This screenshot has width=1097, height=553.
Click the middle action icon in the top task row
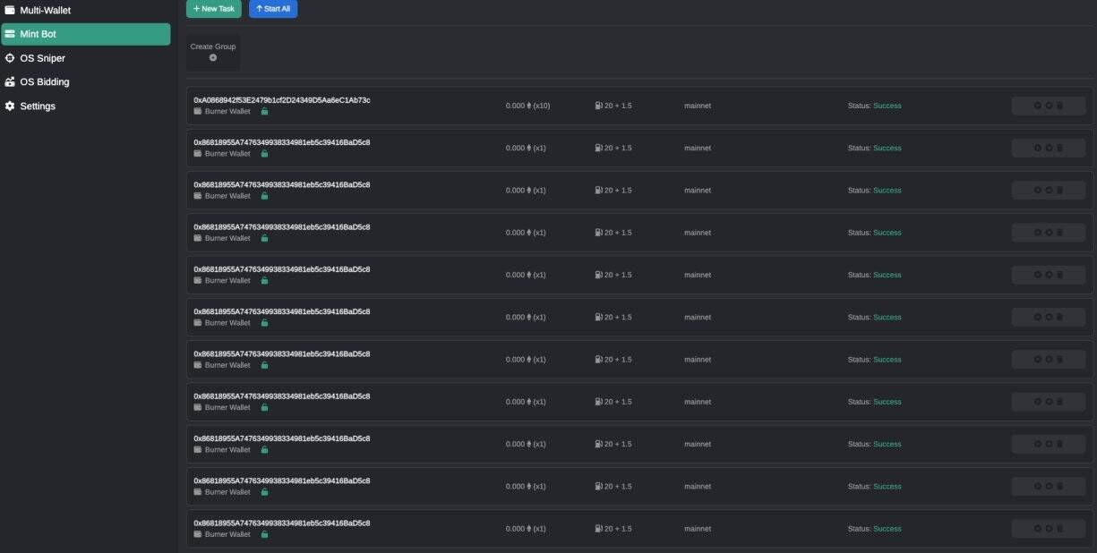tap(1049, 106)
